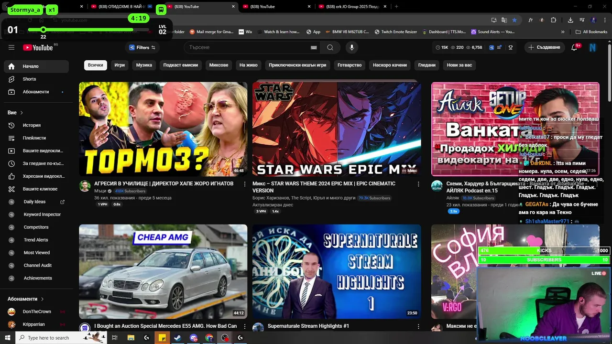Open vidIQ Achievements
Viewport: 612px width, 344px height.
coord(36,278)
